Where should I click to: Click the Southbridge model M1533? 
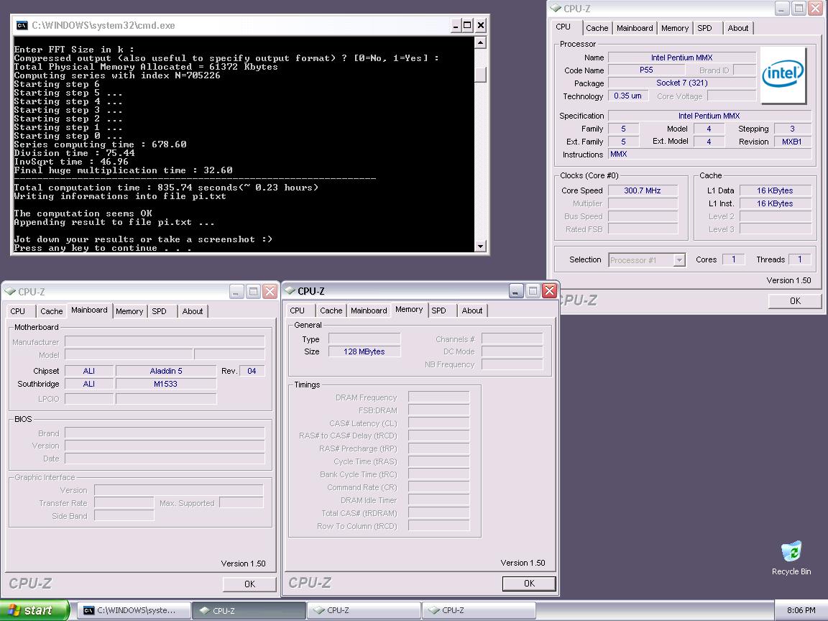pyautogui.click(x=166, y=384)
